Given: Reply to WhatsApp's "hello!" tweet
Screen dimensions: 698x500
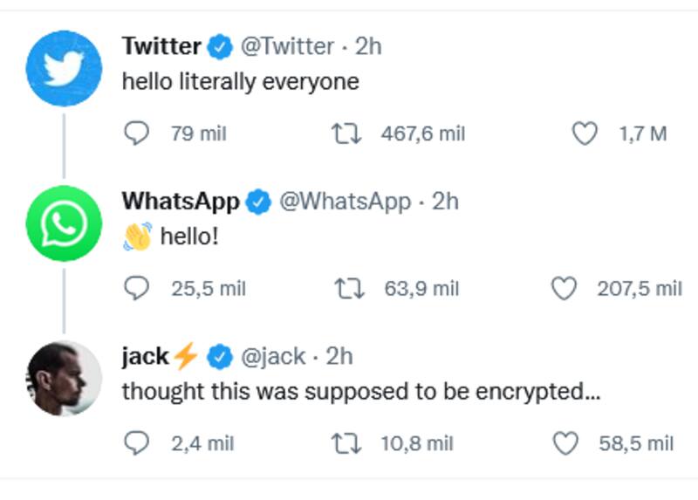Looking at the screenshot, I should click(136, 289).
